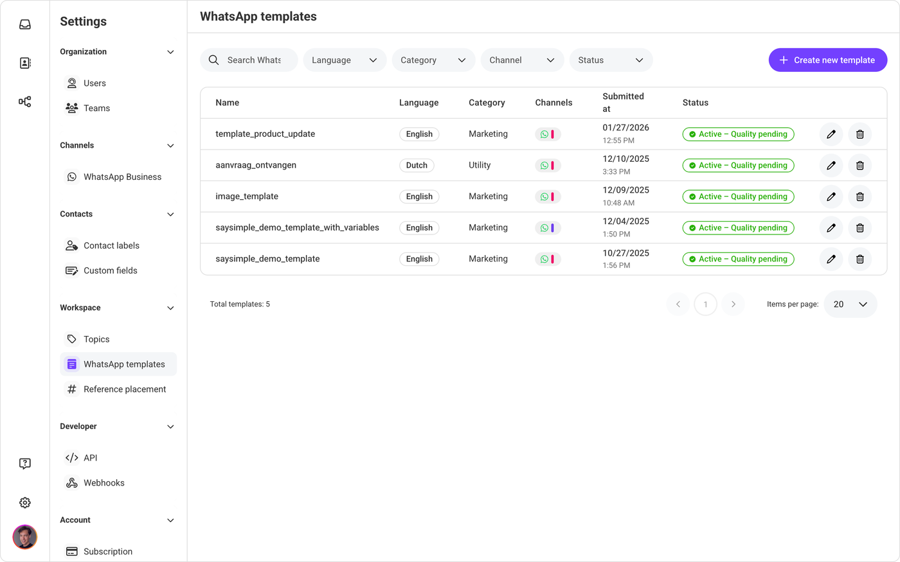Viewport: 900px width, 562px height.
Task: Open Reference placement settings
Action: [x=124, y=389]
